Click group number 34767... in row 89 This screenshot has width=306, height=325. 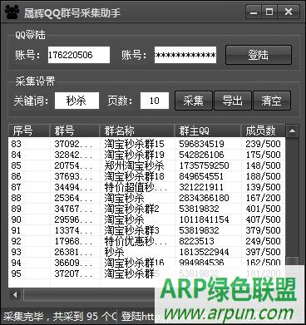pyautogui.click(x=73, y=209)
